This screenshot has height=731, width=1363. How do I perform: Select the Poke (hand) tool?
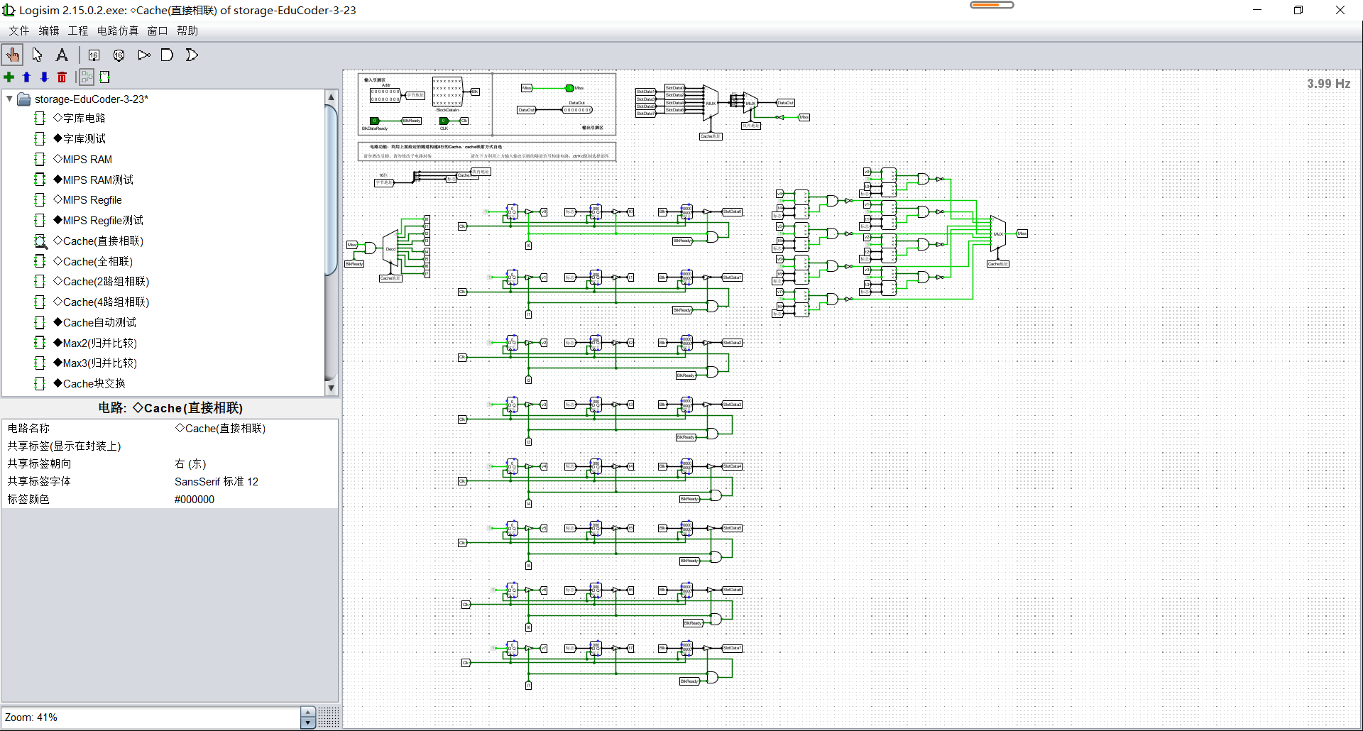coord(12,55)
